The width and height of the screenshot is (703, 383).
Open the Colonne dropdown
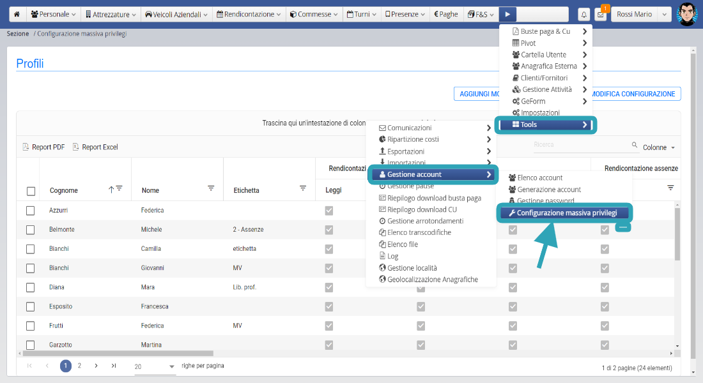(659, 147)
